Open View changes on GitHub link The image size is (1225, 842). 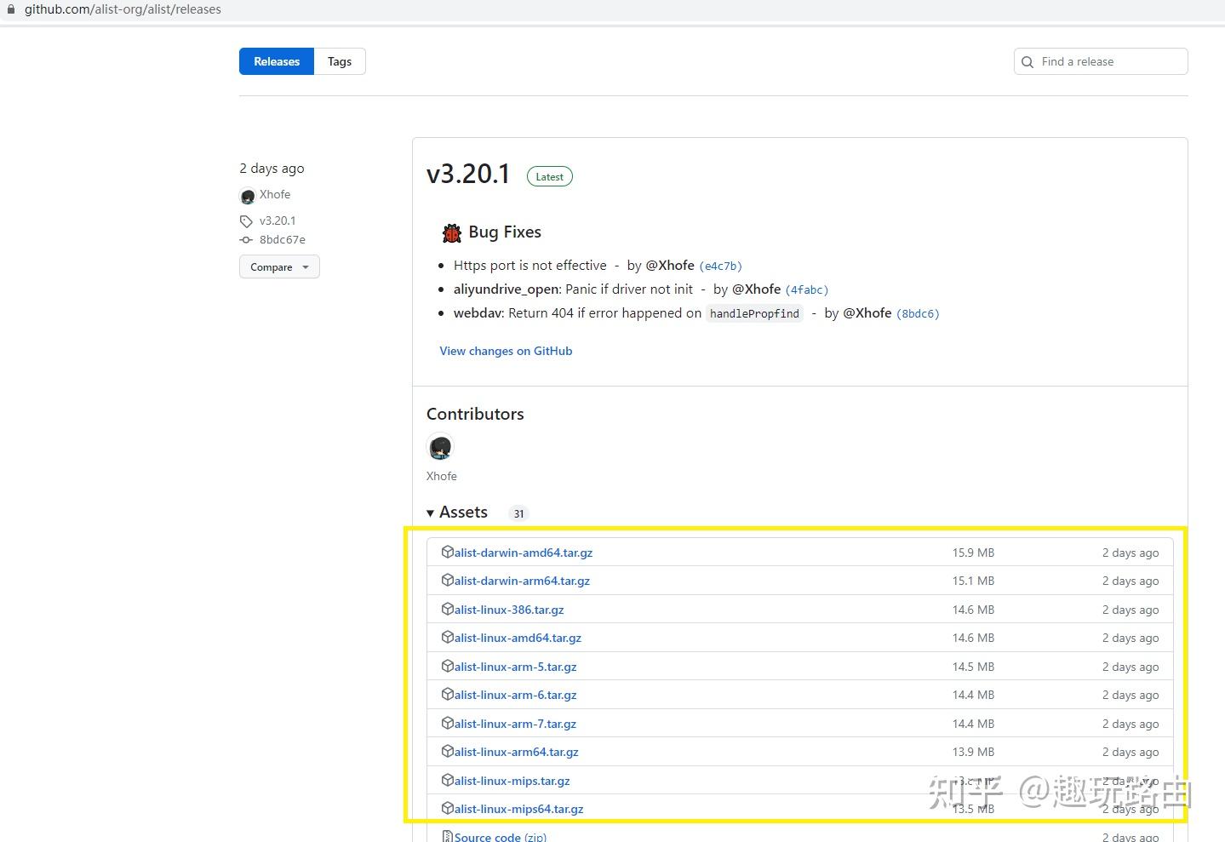pyautogui.click(x=506, y=351)
